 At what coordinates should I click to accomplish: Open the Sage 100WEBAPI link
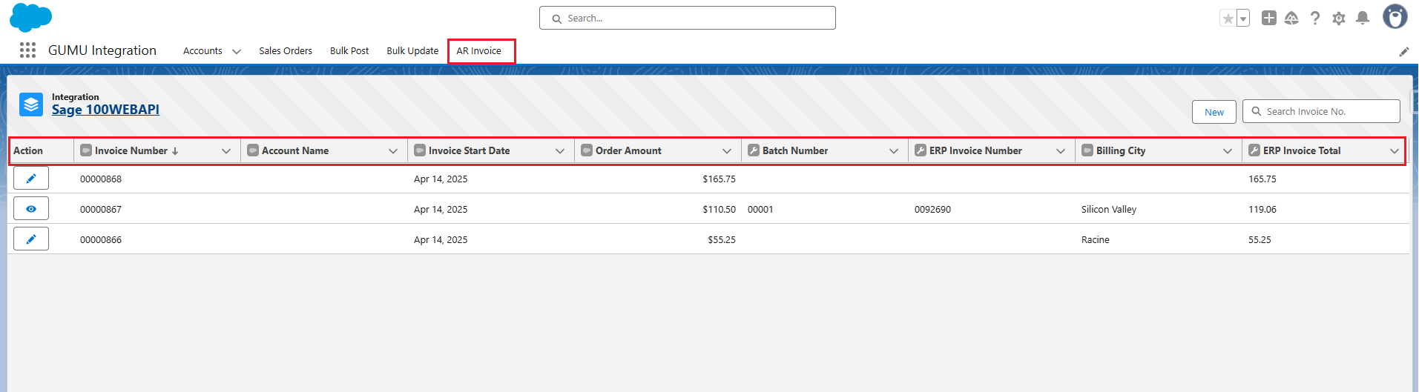105,110
